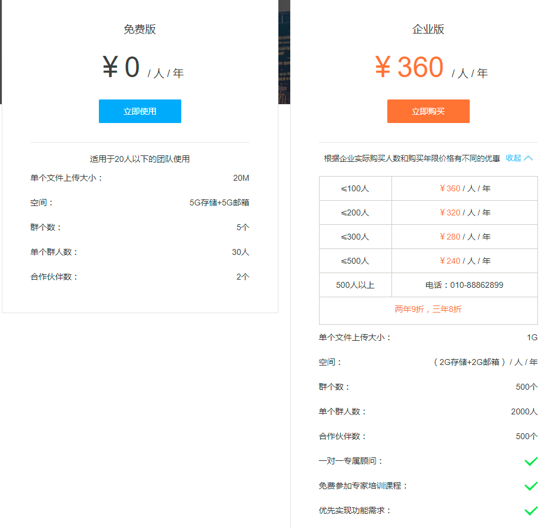Click the chevron arrow next to 收起
The width and height of the screenshot is (548, 528).
pyautogui.click(x=529, y=158)
